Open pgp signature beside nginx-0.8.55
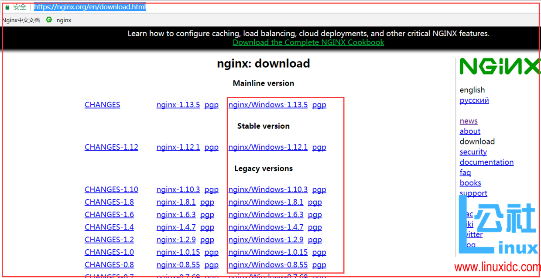Screen dimensions: 541x278 212,265
